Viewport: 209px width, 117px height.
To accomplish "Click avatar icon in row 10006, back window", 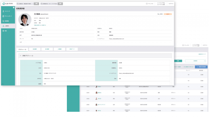I will [x=96, y=105].
